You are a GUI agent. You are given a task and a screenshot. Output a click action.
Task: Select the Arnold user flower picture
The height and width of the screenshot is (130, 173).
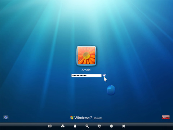86,56
